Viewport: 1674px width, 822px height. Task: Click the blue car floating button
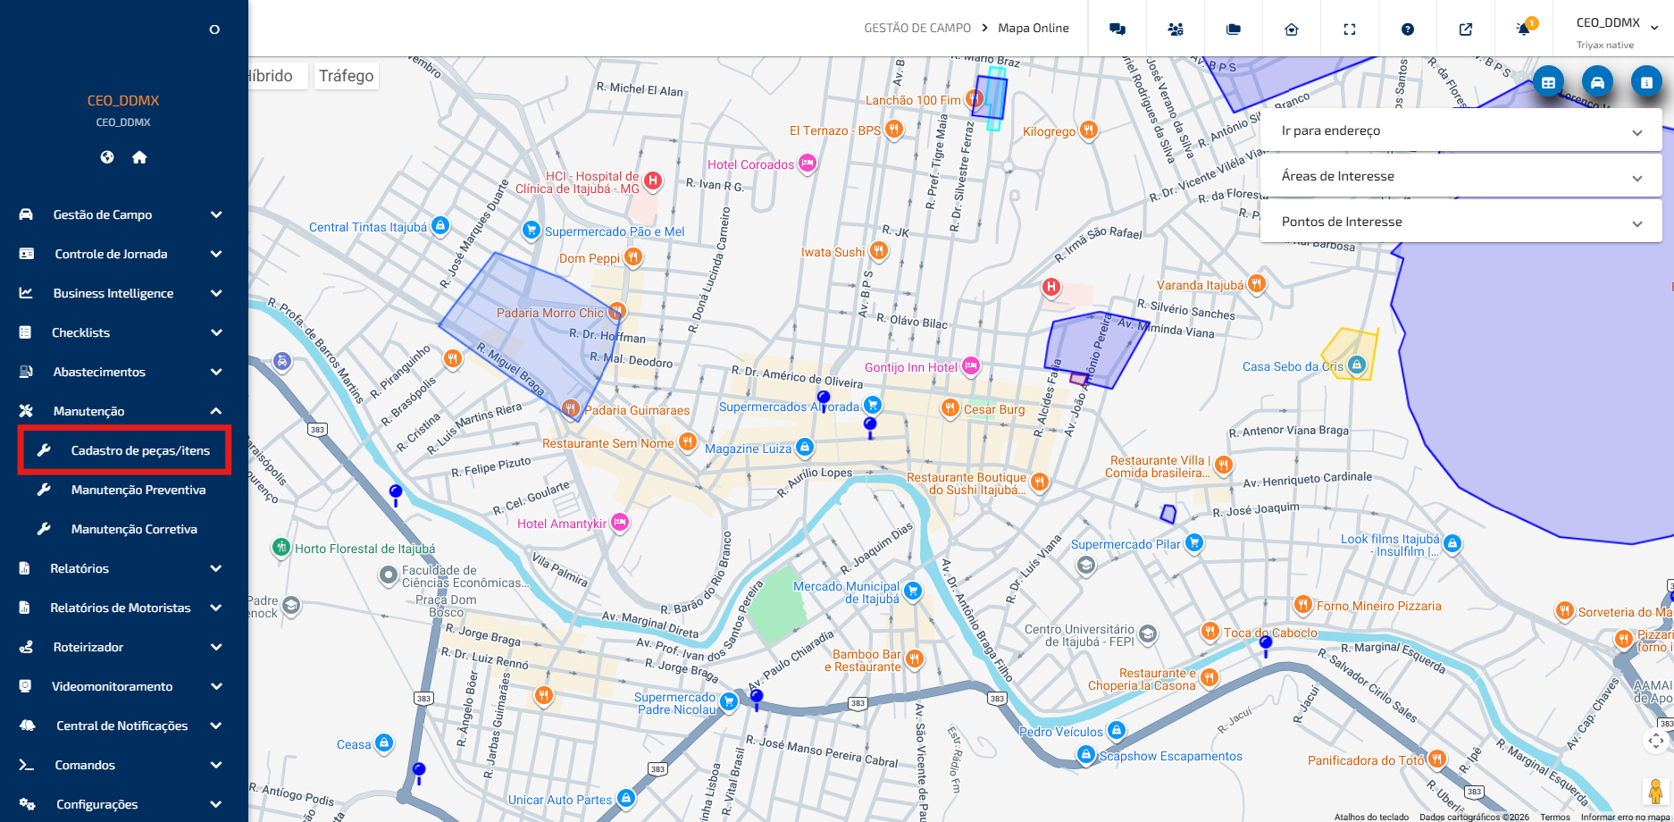point(1597,82)
